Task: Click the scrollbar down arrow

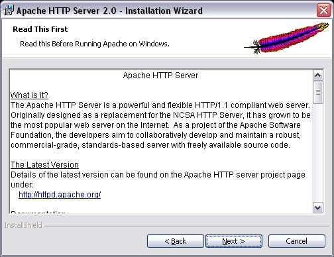Action: 318,207
